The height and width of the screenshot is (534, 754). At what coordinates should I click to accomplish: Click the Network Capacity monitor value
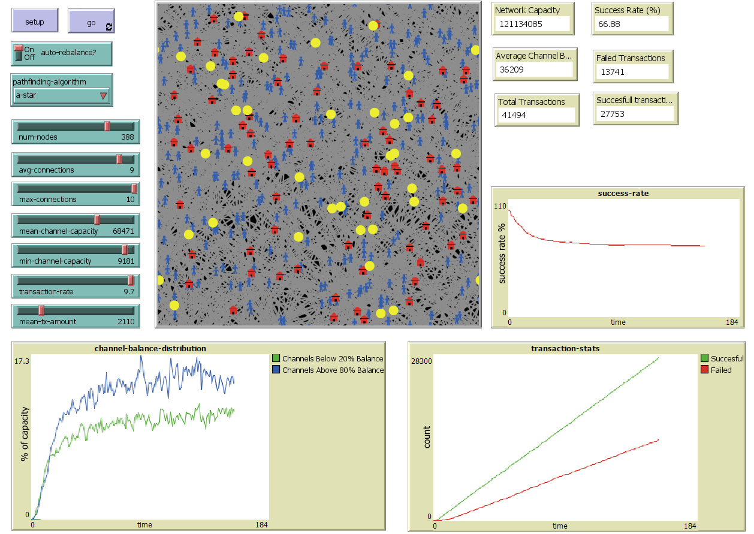point(532,23)
